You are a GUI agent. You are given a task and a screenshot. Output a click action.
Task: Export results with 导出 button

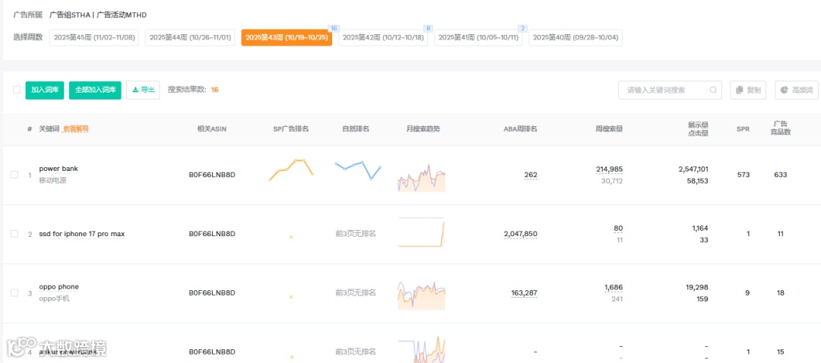coord(143,90)
